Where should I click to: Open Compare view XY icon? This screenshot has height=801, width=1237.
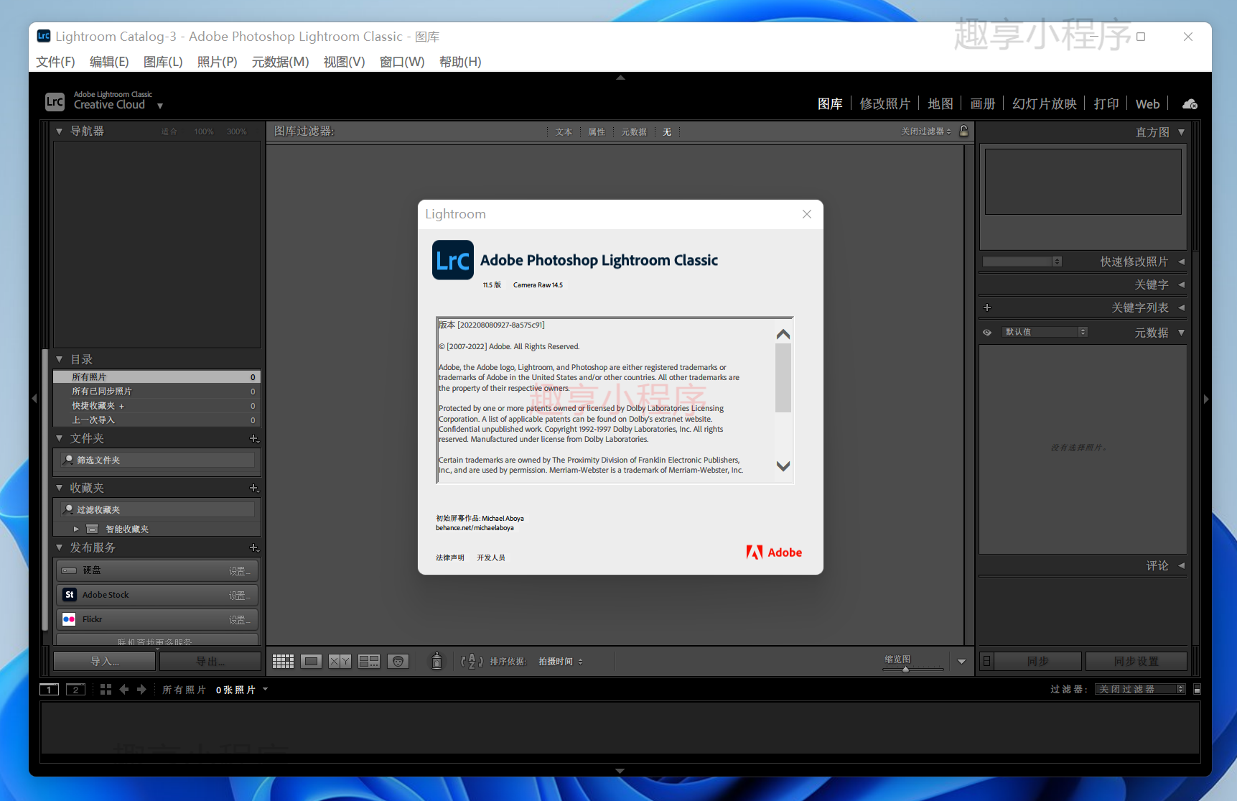coord(340,662)
